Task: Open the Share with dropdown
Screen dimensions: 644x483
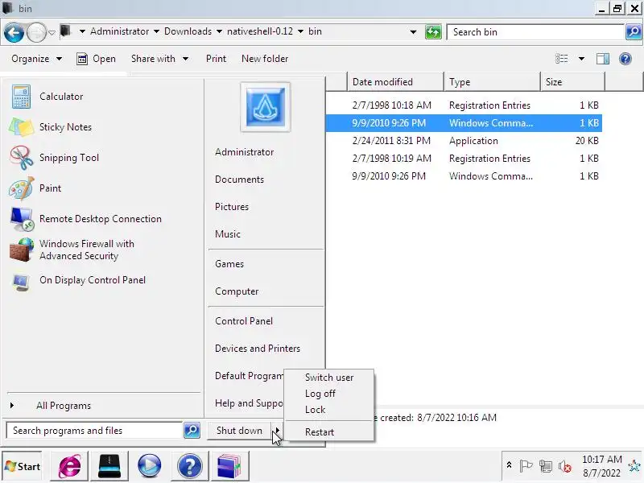Action: tap(159, 59)
